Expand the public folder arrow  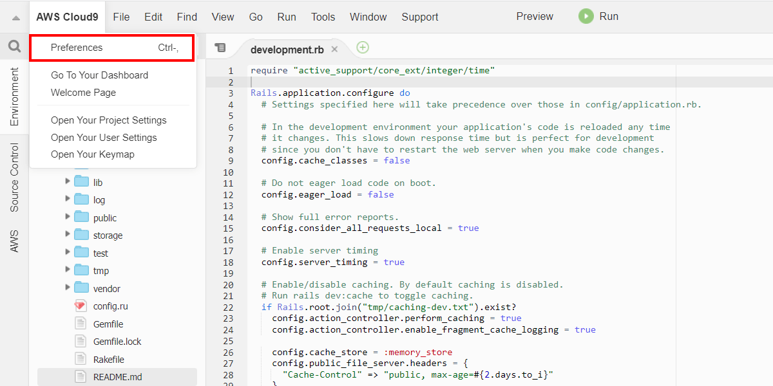coord(68,217)
